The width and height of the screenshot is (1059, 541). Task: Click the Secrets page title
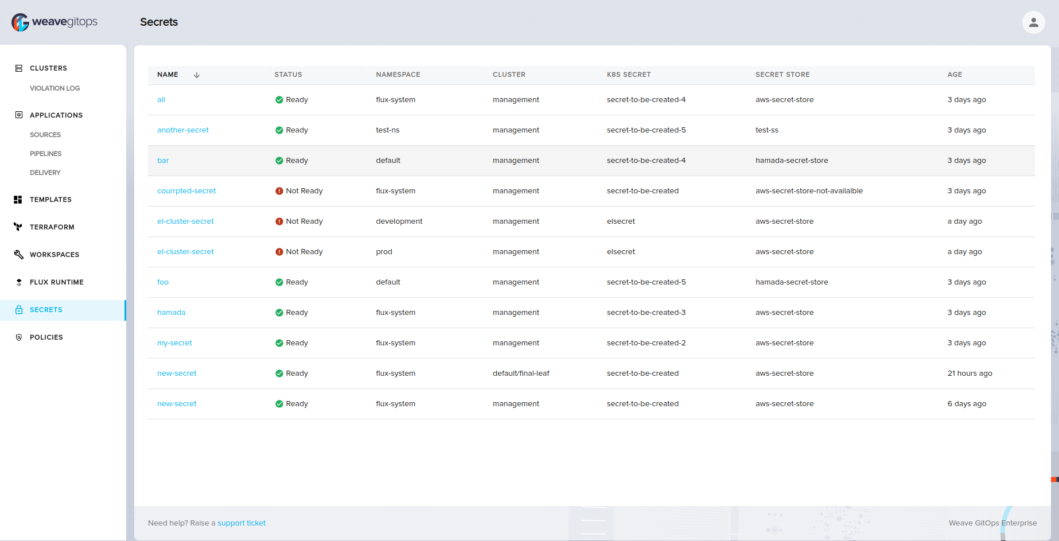[159, 22]
